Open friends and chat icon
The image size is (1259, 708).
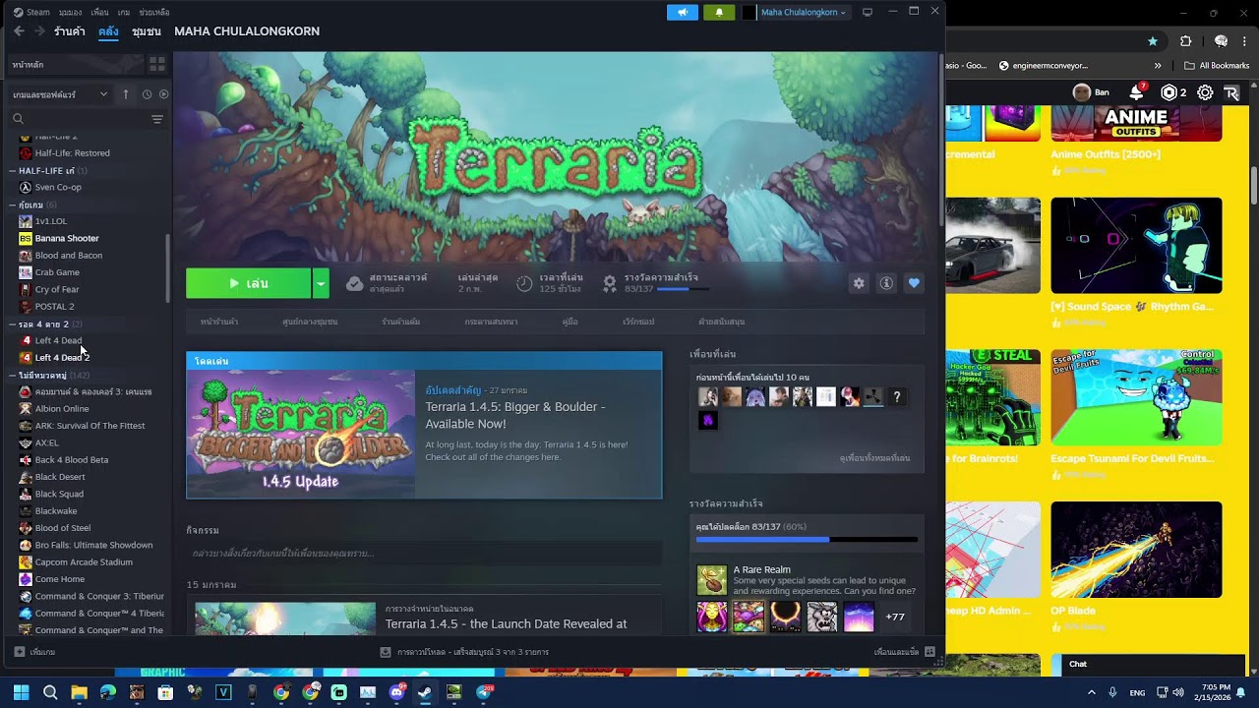929,652
